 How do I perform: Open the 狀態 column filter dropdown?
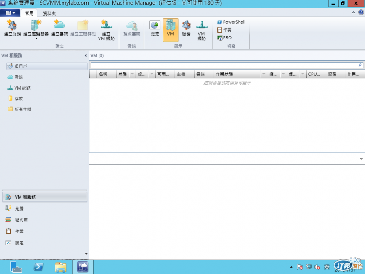[x=132, y=74]
